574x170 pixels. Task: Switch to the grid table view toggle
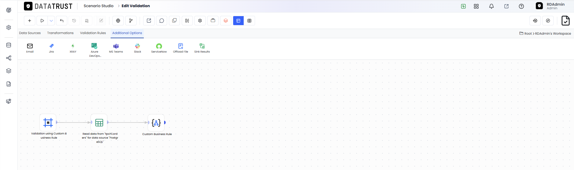[x=249, y=21]
